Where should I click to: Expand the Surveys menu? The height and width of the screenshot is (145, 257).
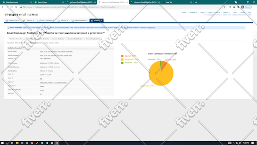(x=63, y=20)
